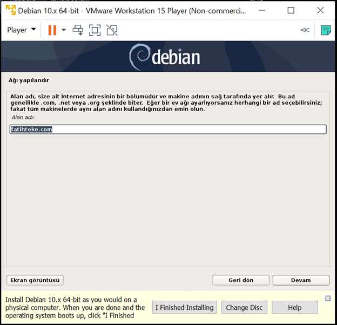Screen dimensions: 337x325
Task: Toggle Unity mode icon
Action: tap(112, 30)
